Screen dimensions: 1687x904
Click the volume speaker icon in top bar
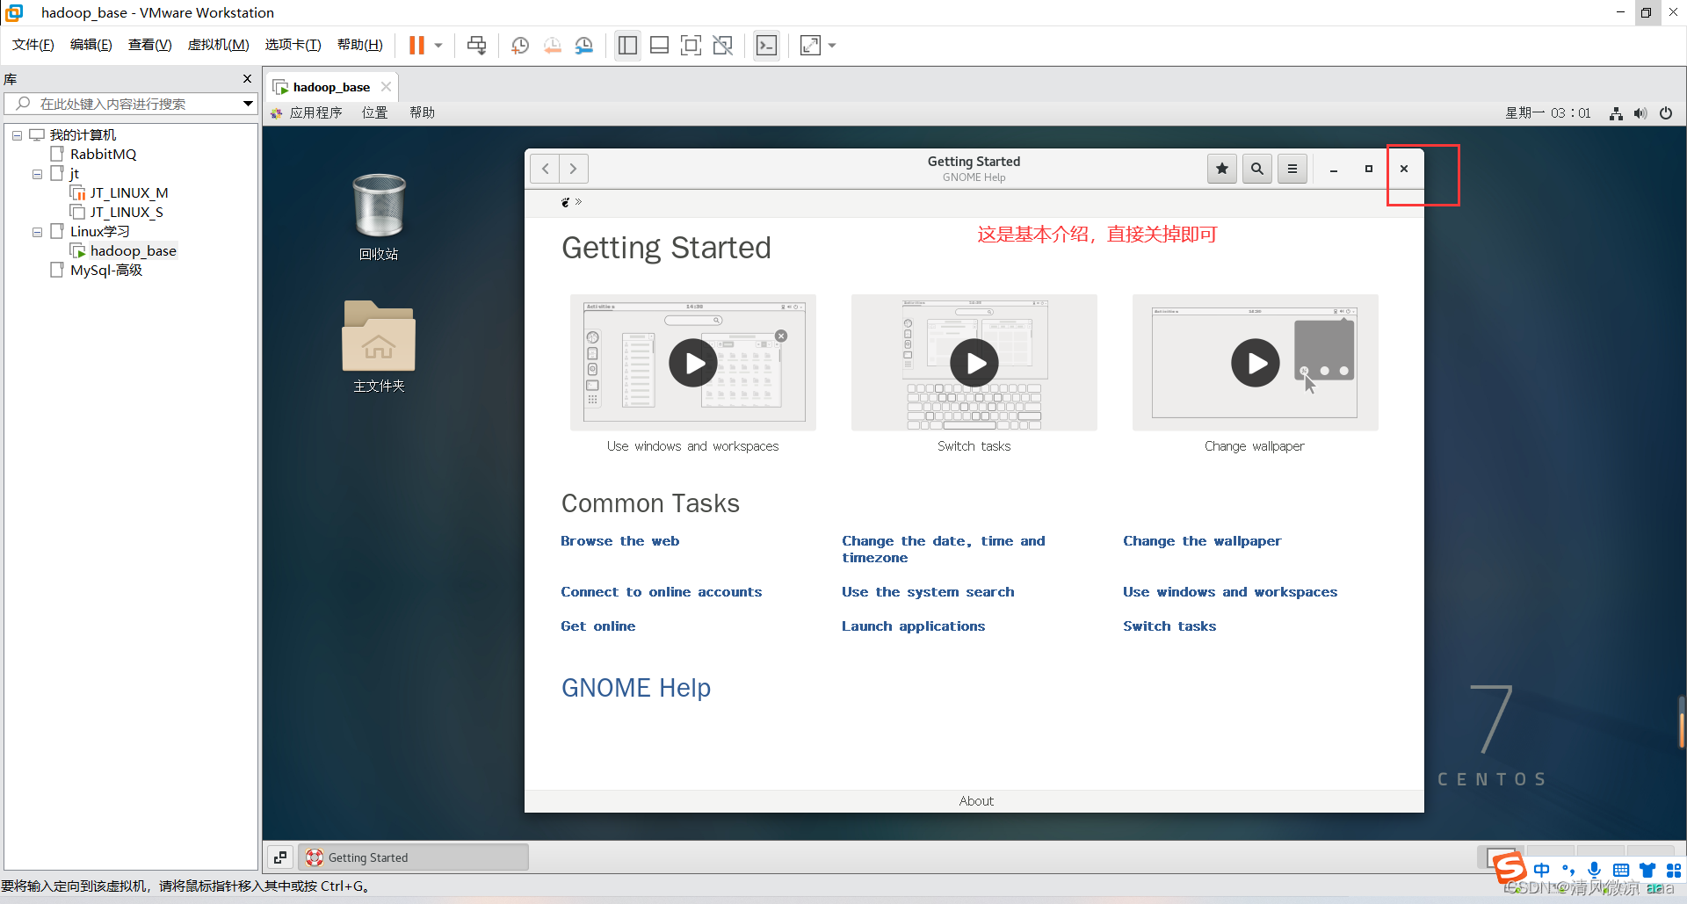point(1640,113)
